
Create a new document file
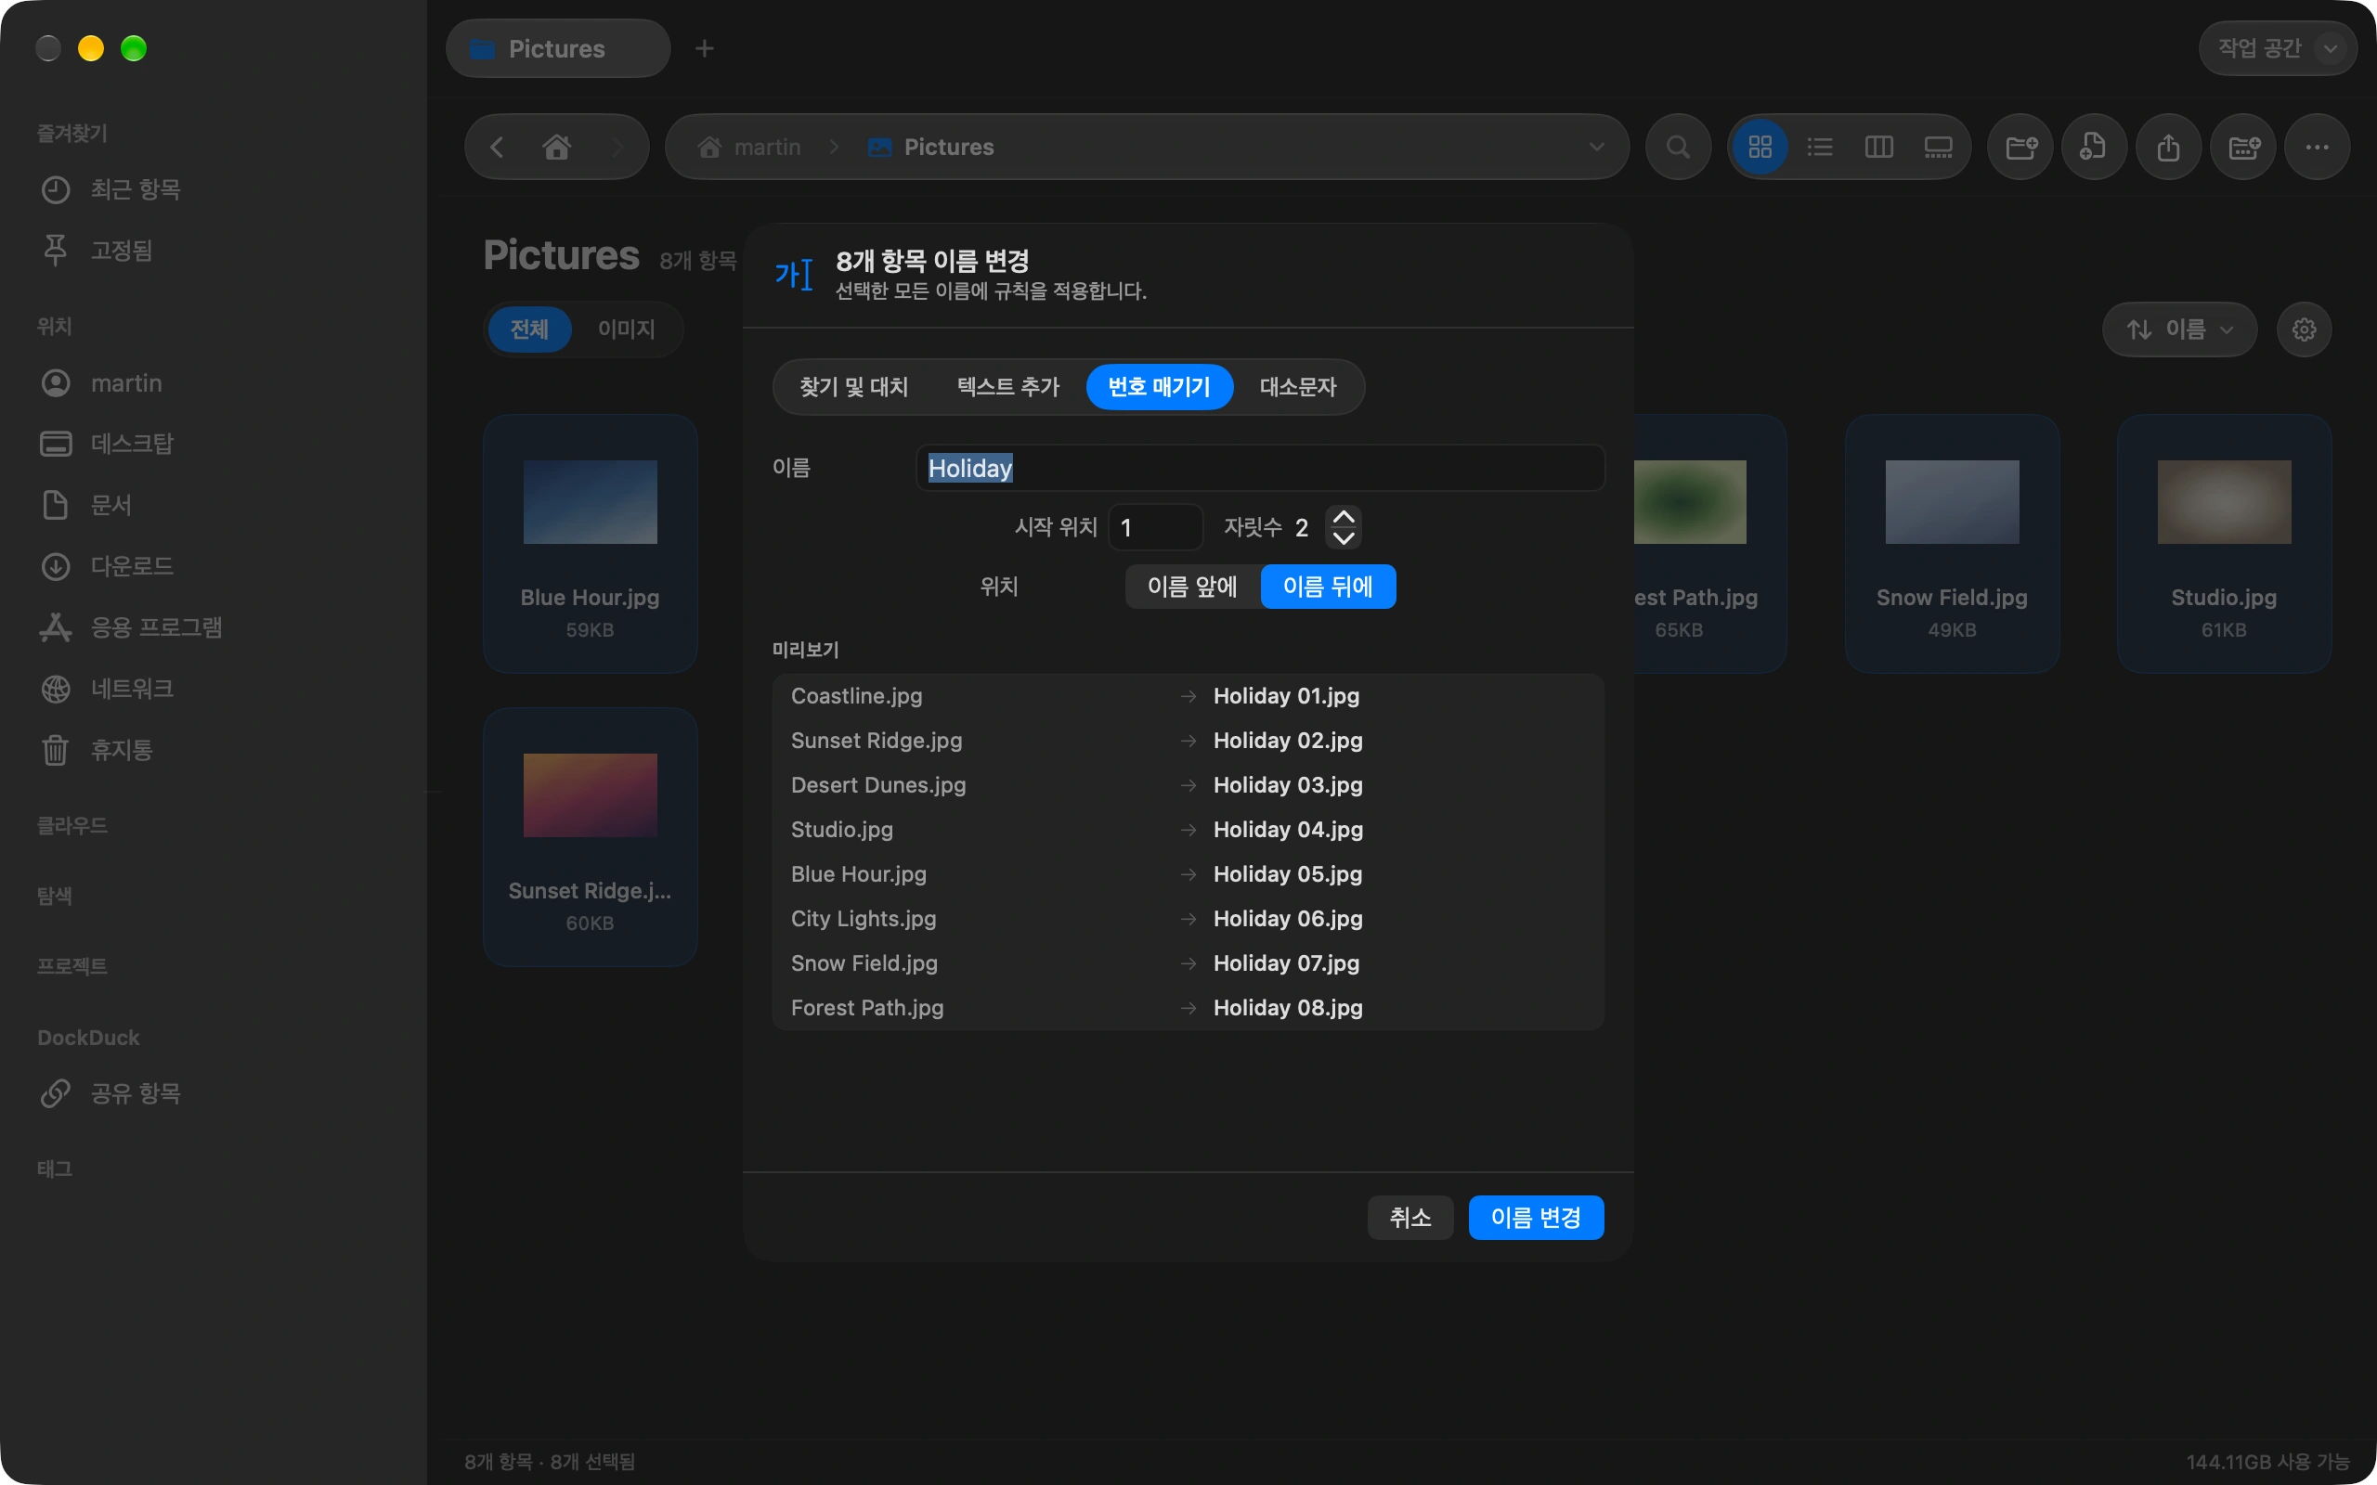click(2094, 148)
